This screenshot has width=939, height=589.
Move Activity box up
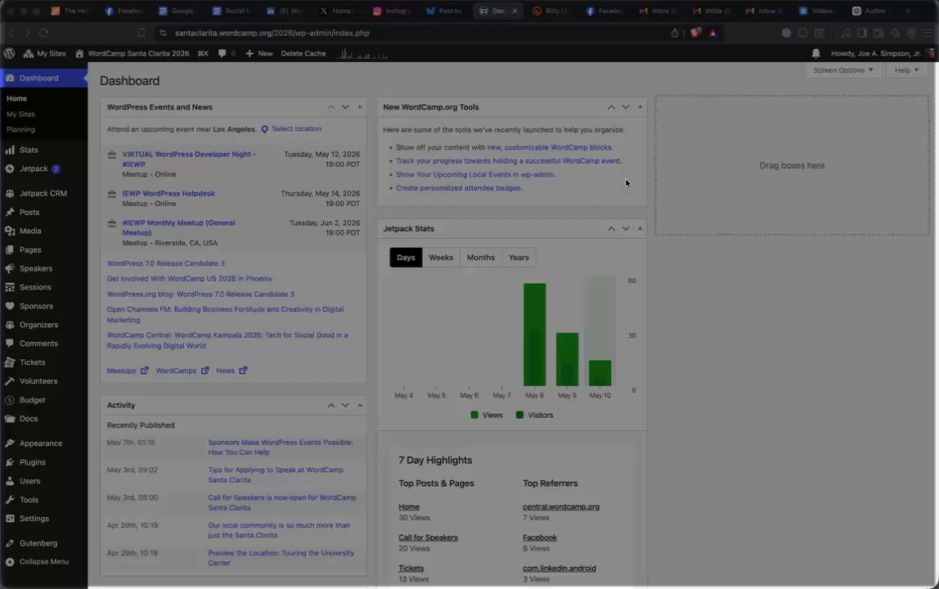click(330, 406)
